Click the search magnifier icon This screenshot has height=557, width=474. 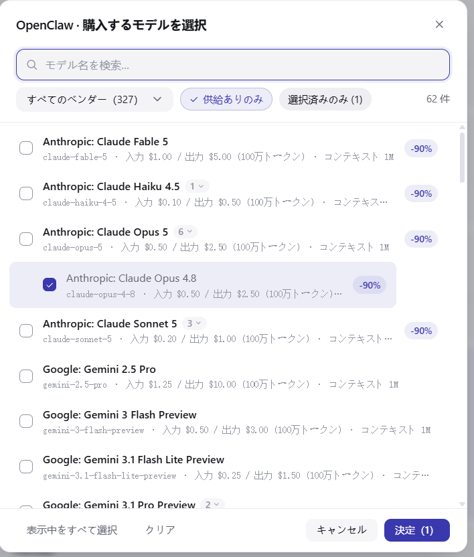point(32,65)
